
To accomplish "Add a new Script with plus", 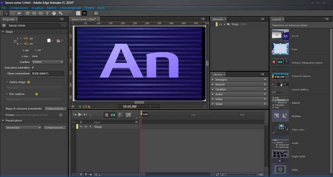I will click(265, 104).
